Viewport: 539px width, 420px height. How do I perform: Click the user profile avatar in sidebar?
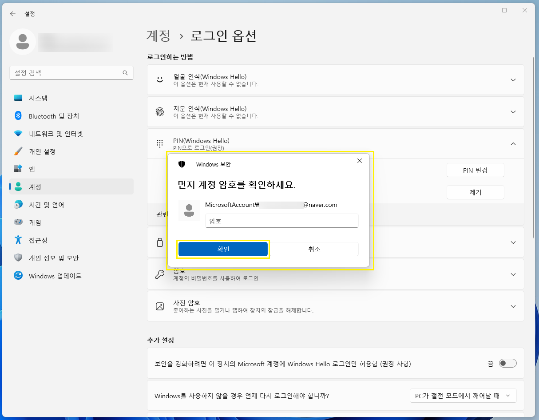[23, 42]
